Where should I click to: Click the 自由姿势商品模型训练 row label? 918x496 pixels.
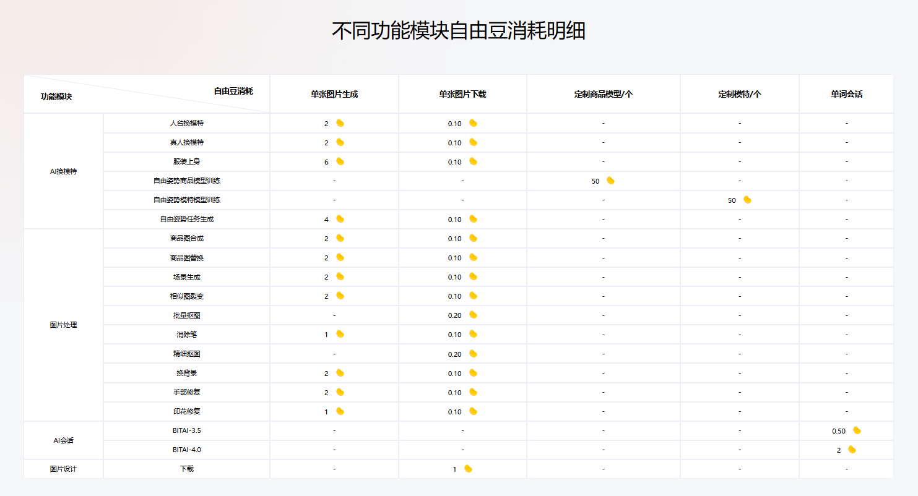point(187,181)
